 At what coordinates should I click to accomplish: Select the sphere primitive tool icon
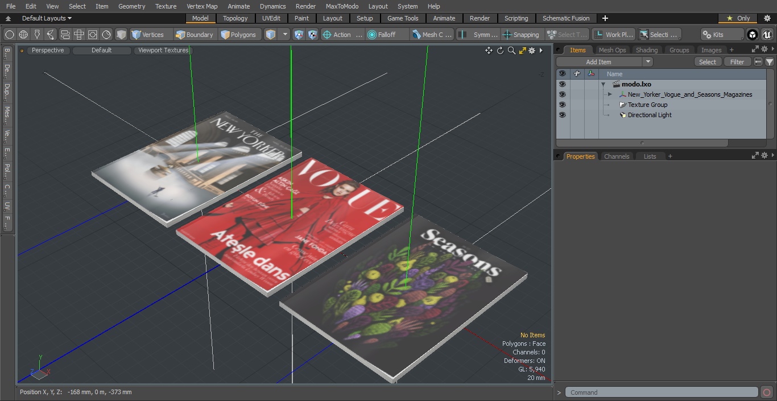click(x=10, y=35)
